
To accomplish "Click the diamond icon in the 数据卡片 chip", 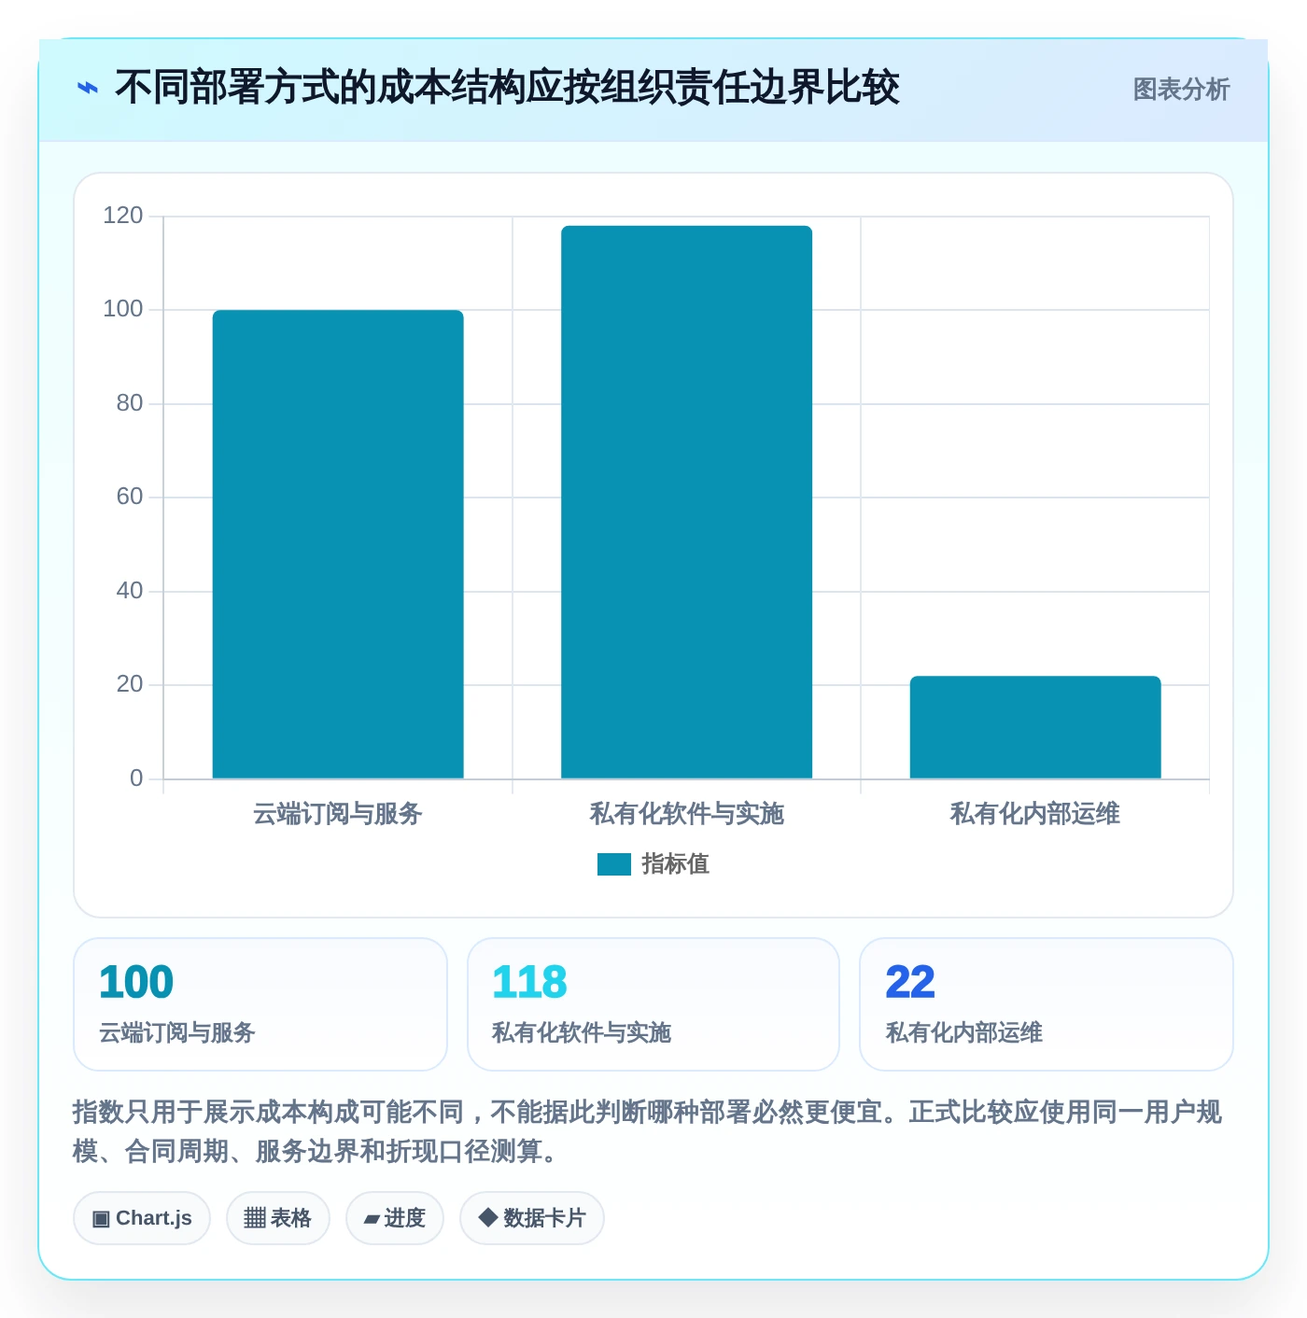I will point(487,1217).
